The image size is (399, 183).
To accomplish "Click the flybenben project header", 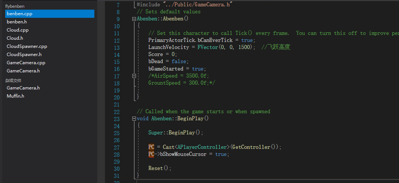I will 15,6.
